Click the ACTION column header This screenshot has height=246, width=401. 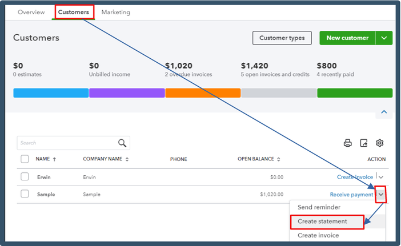376,159
